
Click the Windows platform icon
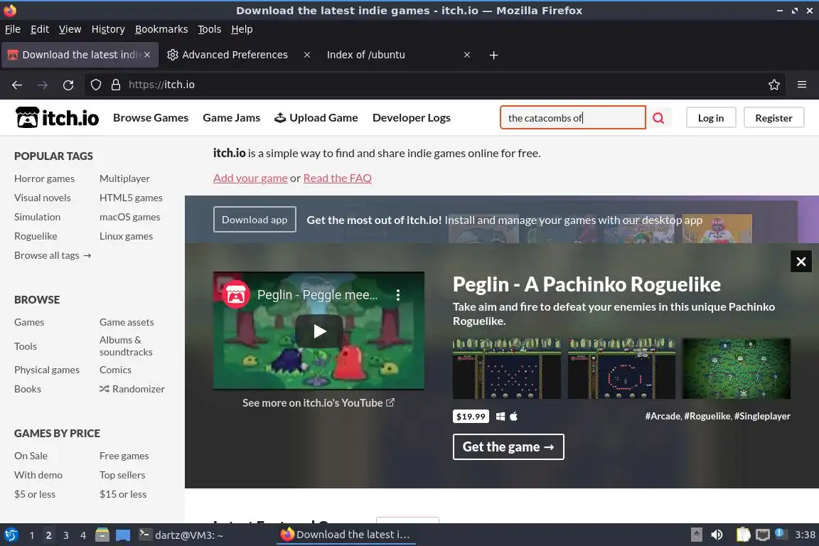(500, 417)
